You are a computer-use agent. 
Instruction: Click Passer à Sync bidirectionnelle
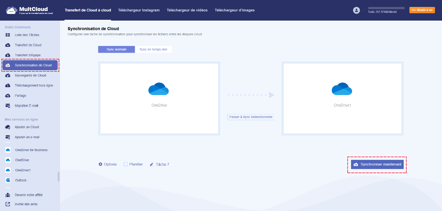251,117
